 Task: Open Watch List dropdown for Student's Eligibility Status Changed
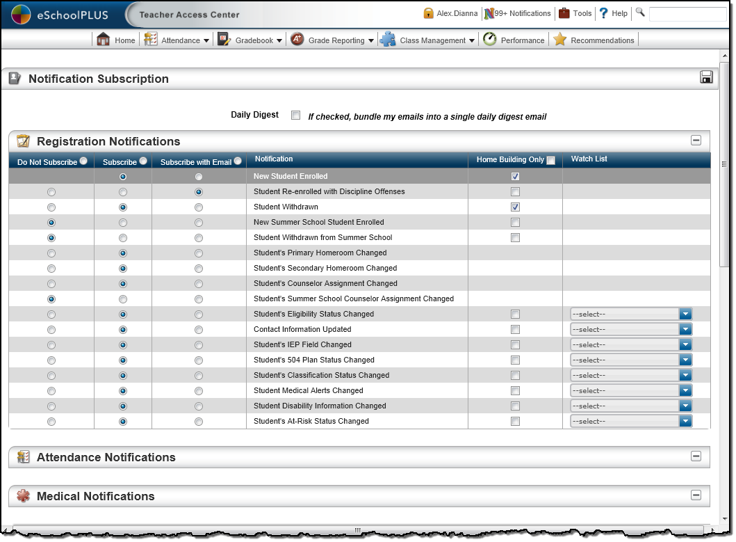(x=686, y=314)
